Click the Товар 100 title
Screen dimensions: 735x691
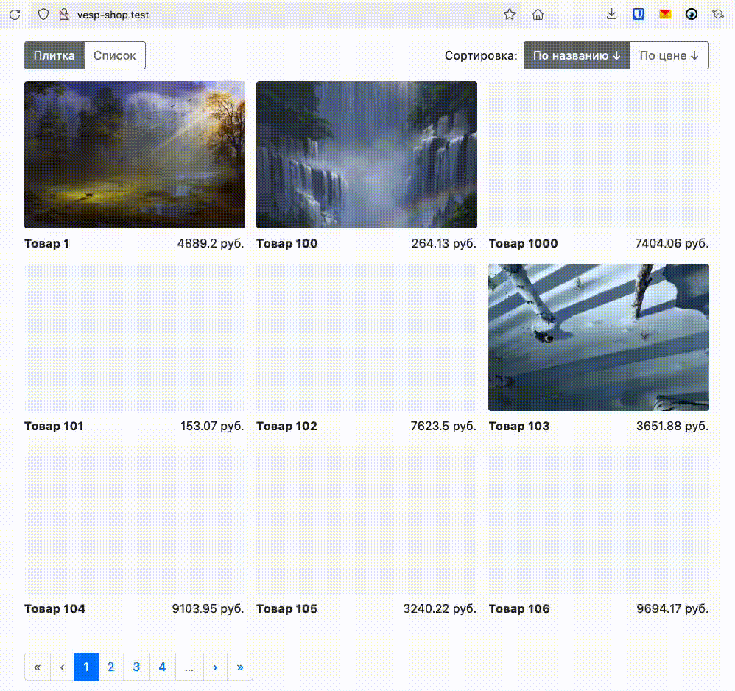point(287,243)
